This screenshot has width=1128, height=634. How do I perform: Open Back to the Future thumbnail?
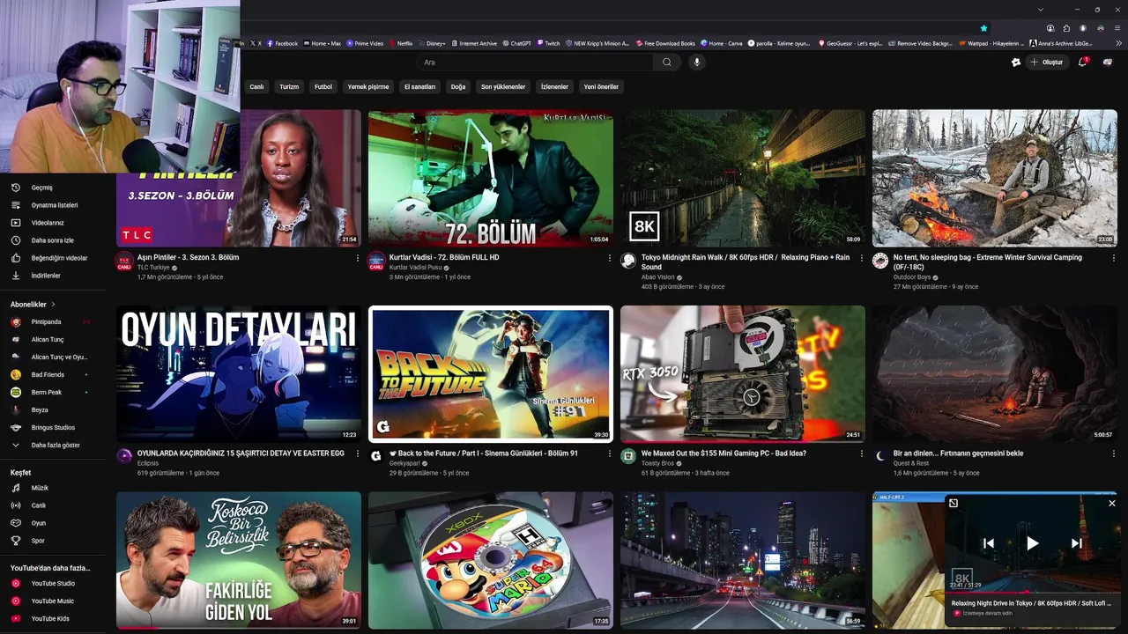[x=491, y=373]
